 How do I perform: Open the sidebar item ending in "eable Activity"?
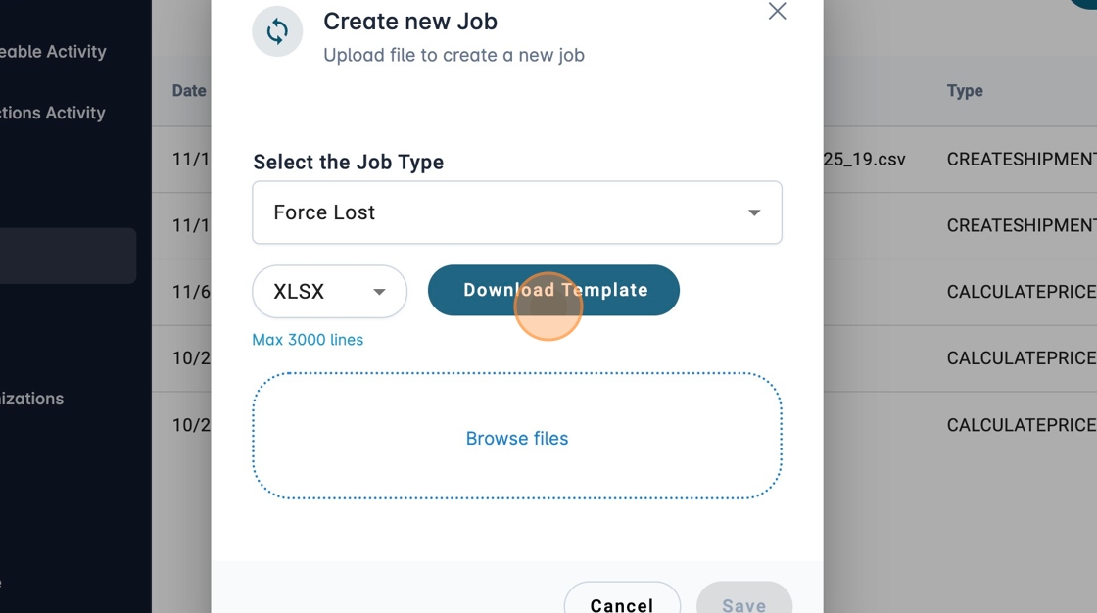53,52
